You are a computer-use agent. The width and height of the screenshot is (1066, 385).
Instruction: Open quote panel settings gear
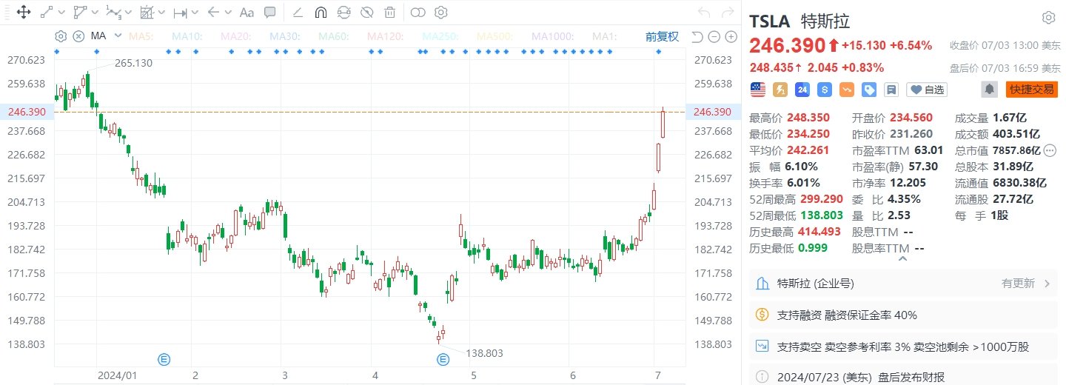coord(1048,19)
